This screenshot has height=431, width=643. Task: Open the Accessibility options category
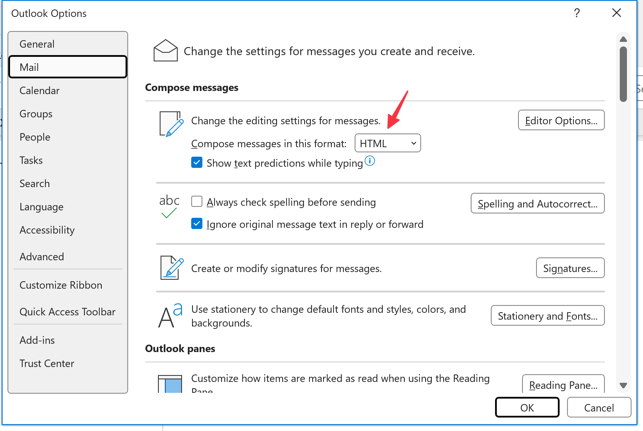pos(68,230)
